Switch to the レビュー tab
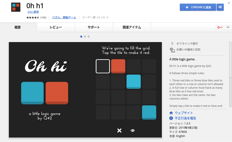The height and width of the screenshot is (142, 232). click(x=56, y=28)
